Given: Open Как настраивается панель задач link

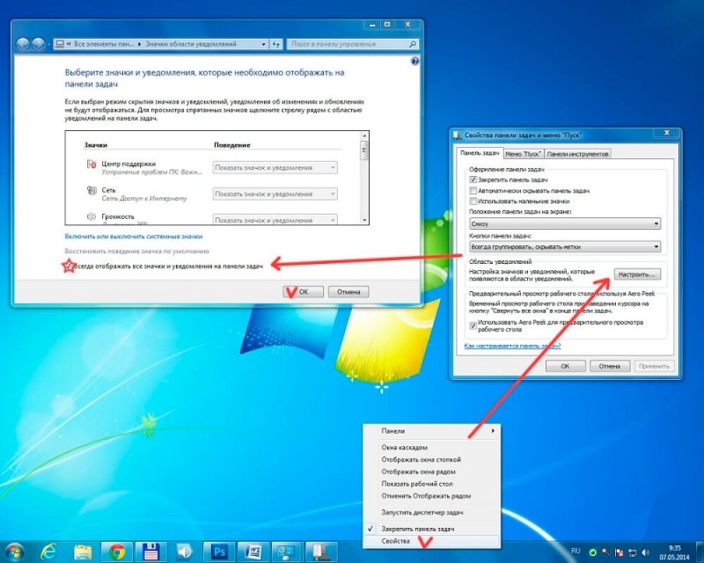Looking at the screenshot, I should tap(512, 346).
